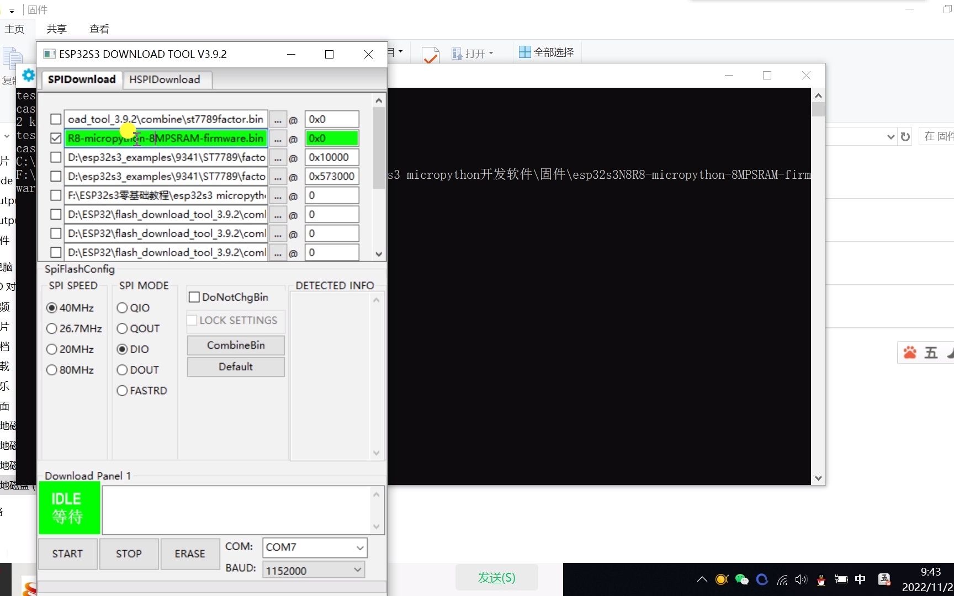Open the 查看 ribbon tab in Explorer
954x596 pixels.
point(99,29)
